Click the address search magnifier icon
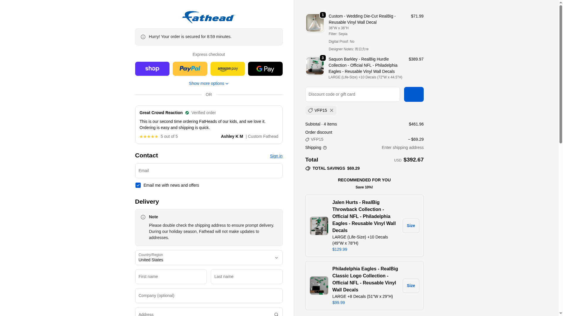 [x=276, y=314]
